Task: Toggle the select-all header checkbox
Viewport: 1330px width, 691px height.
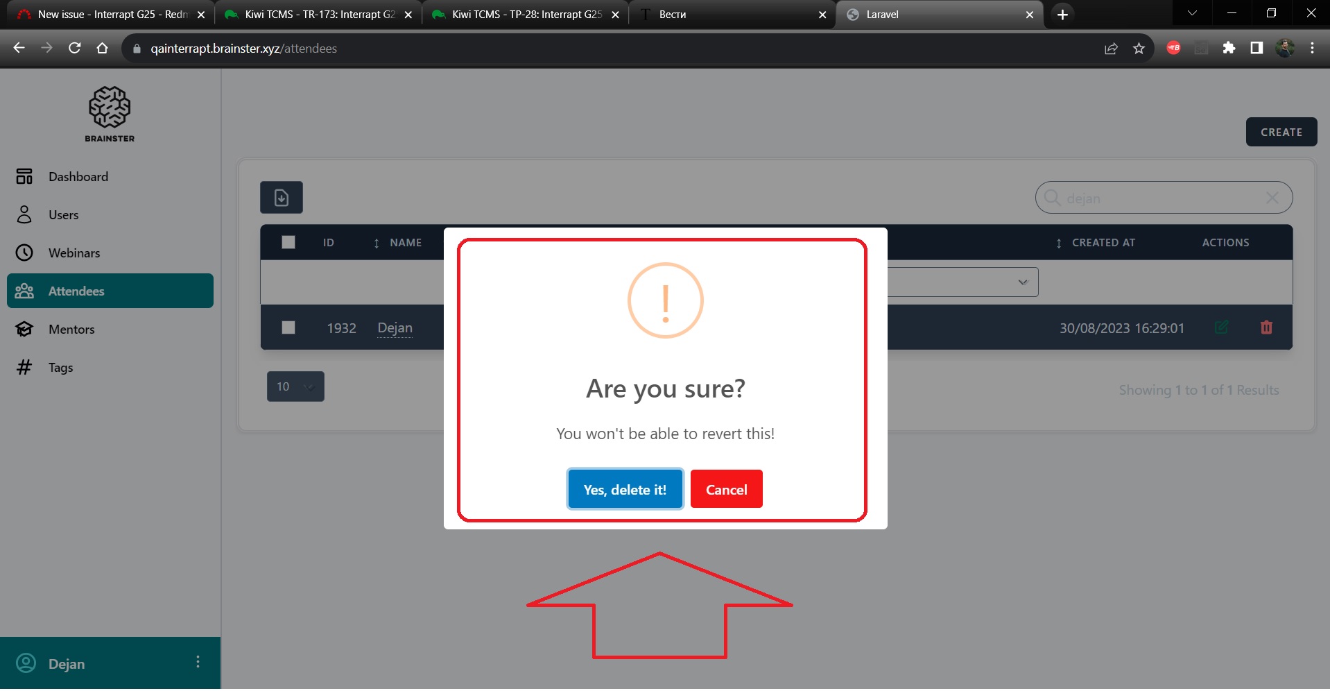Action: point(288,242)
